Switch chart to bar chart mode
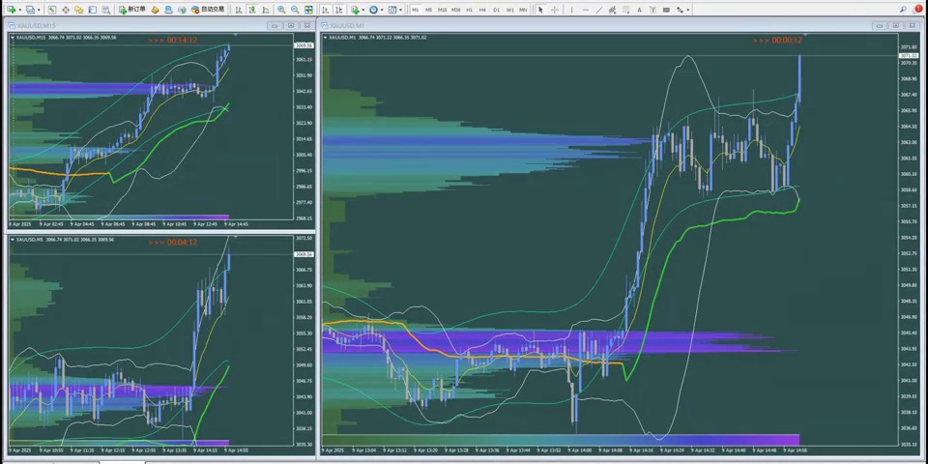The width and height of the screenshot is (928, 464). tap(239, 10)
